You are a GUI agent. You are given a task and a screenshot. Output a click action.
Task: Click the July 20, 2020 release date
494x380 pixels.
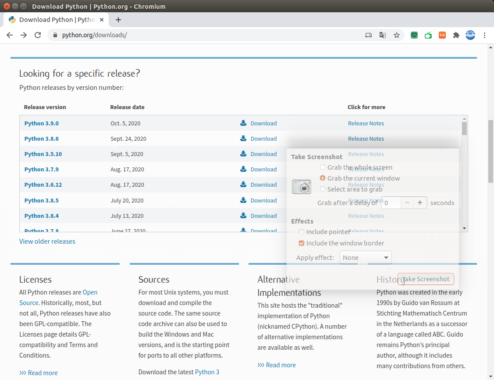127,200
